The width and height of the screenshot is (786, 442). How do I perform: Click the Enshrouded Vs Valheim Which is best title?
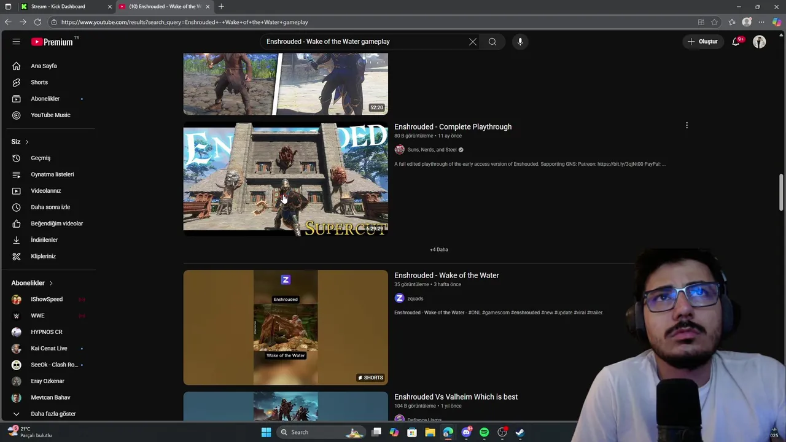[x=456, y=397]
